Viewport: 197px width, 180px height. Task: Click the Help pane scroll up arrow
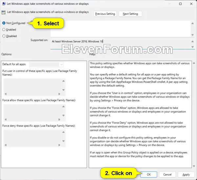(194, 63)
